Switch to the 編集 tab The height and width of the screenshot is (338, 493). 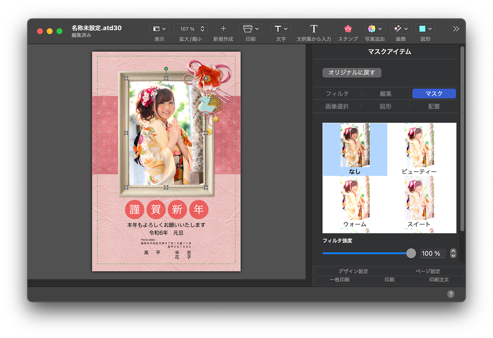(x=386, y=94)
